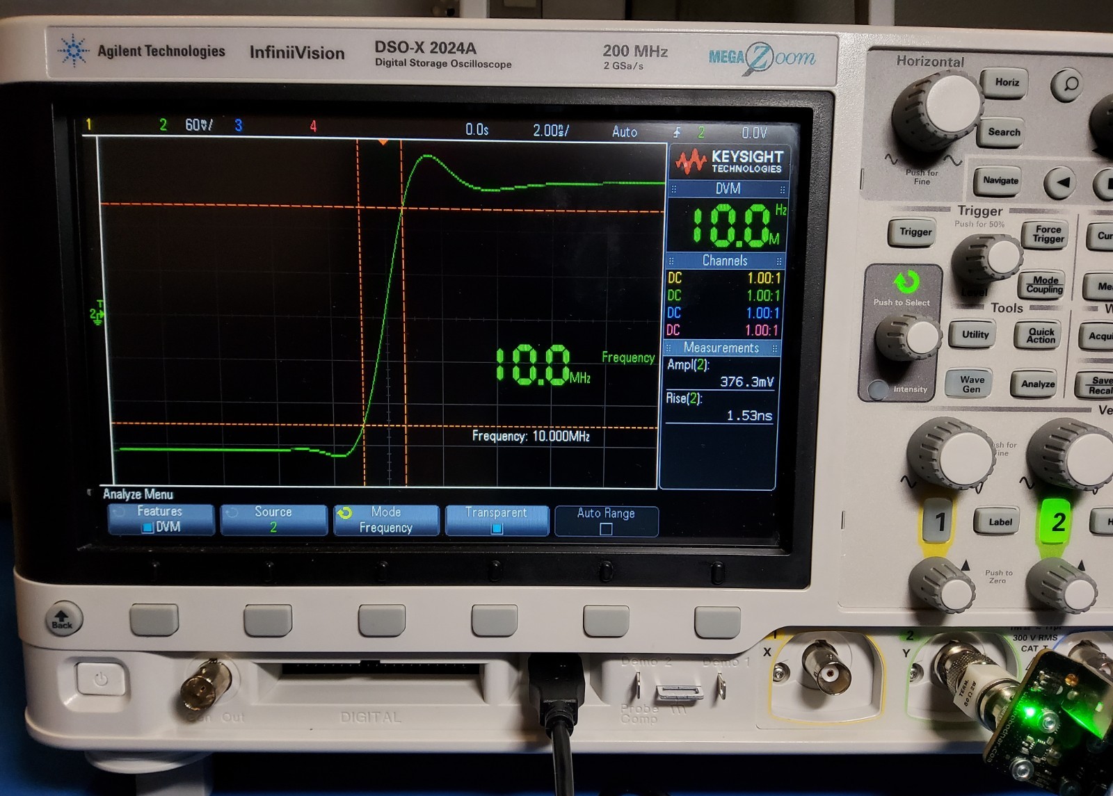This screenshot has width=1113, height=796.
Task: Click the large DVM 10.0 MHz panel display
Action: point(728,225)
